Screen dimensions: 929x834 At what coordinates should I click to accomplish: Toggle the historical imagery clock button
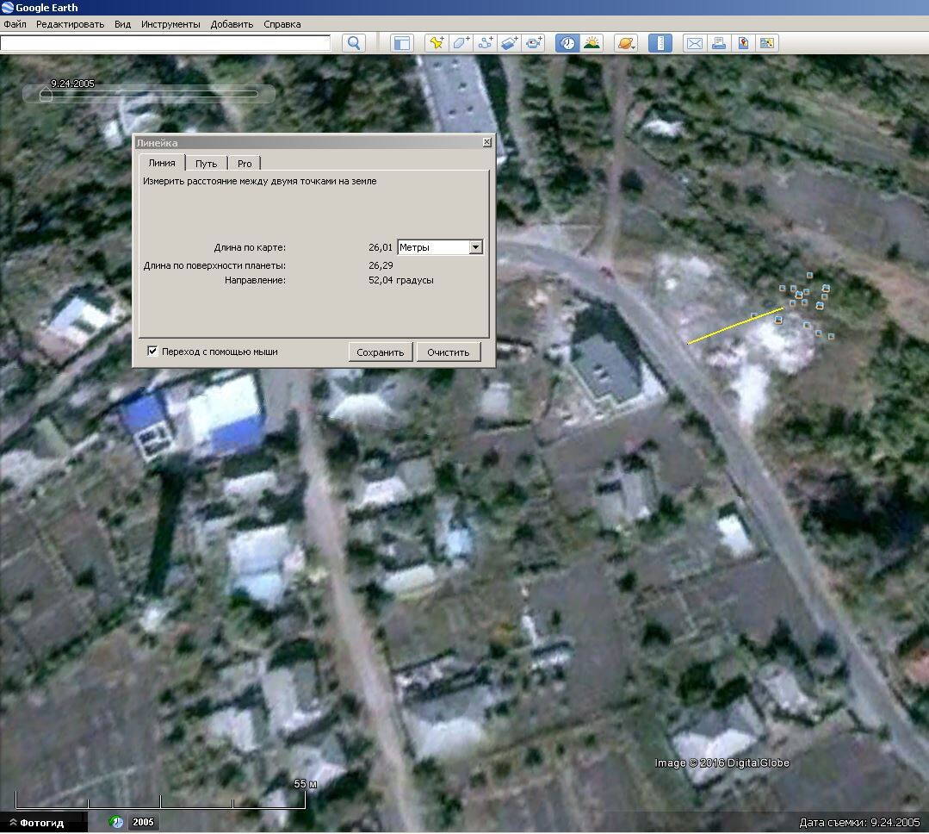click(567, 43)
